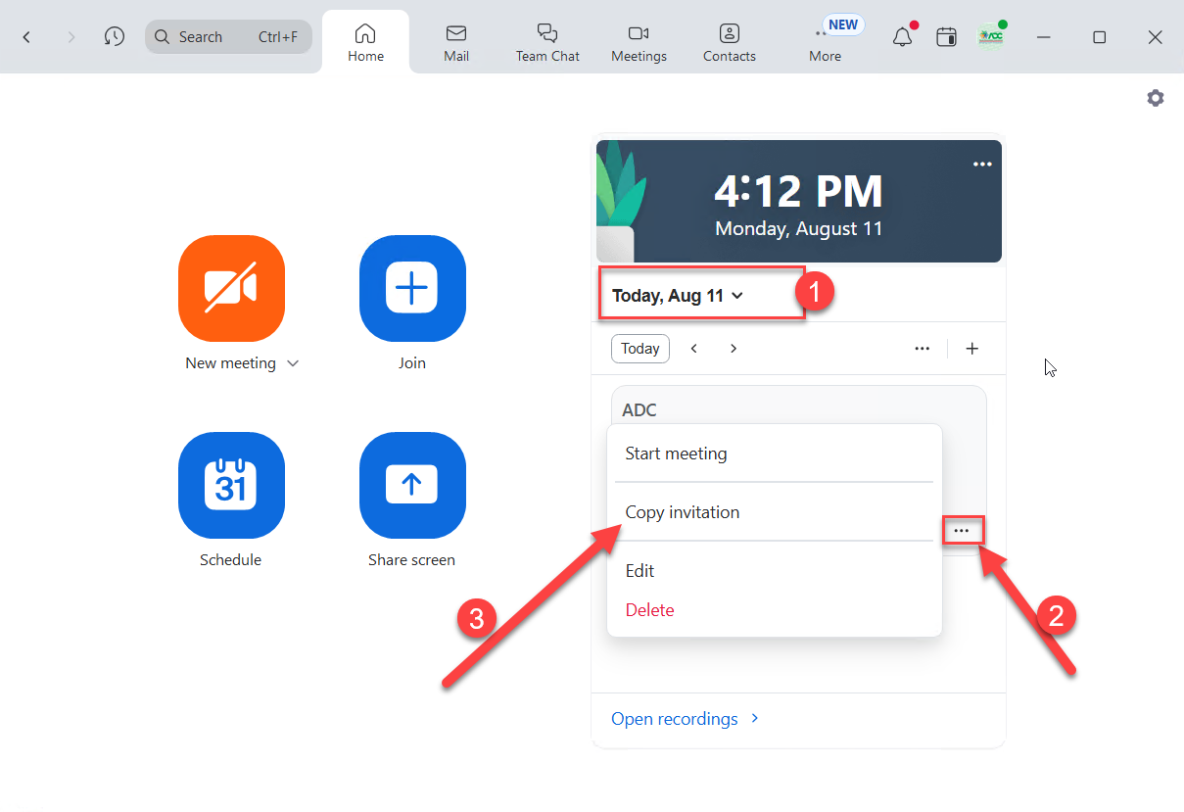
Task: Open the settings gear icon
Action: (x=1156, y=98)
